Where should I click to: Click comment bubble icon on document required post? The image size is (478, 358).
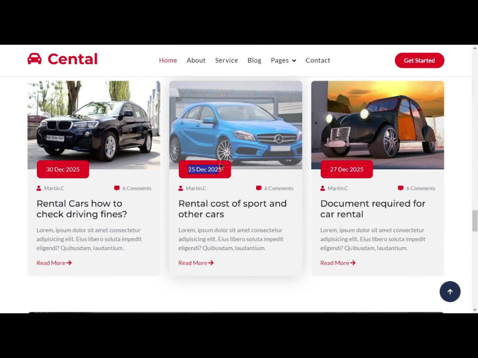click(x=401, y=188)
